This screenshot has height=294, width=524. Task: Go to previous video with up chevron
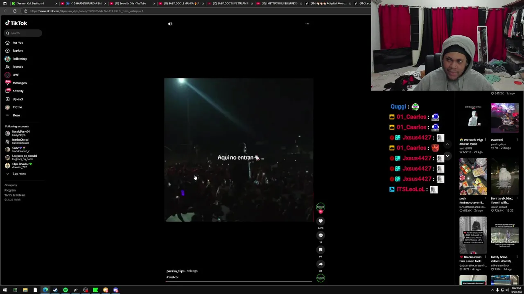pos(447,144)
